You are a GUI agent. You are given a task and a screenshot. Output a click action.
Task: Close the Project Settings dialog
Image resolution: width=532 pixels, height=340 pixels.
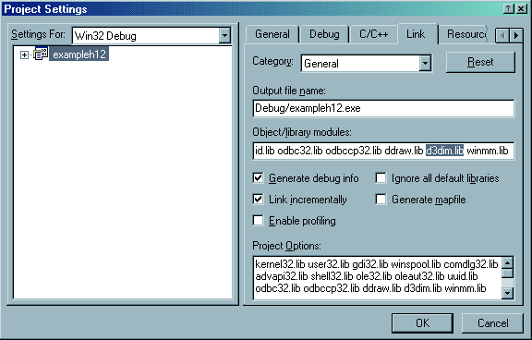(x=522, y=8)
